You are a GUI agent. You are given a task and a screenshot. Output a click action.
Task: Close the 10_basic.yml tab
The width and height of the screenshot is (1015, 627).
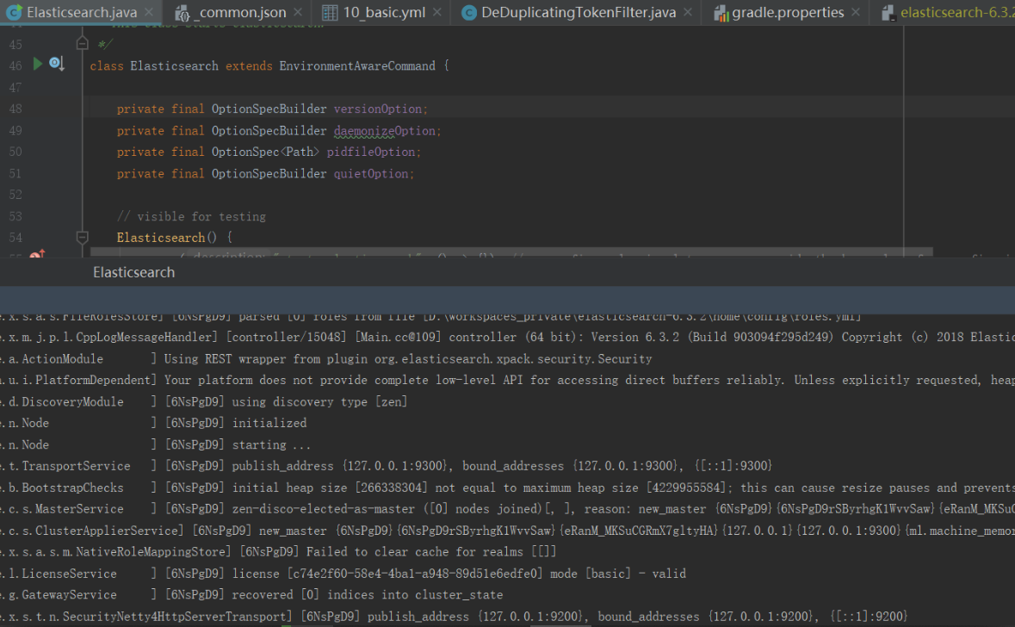437,12
